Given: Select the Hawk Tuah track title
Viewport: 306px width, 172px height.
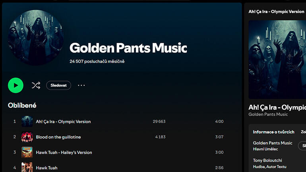Looking at the screenshot, I should (x=46, y=168).
